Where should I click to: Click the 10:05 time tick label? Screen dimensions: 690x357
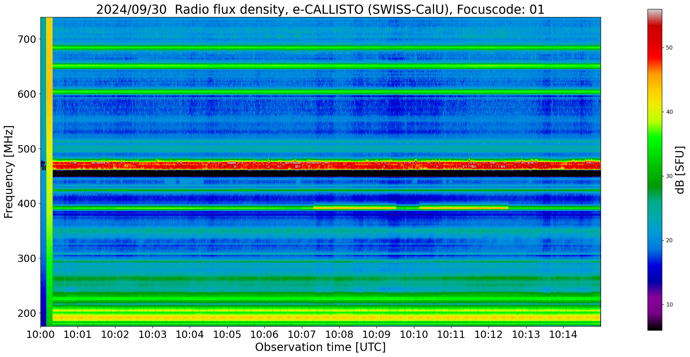227,334
